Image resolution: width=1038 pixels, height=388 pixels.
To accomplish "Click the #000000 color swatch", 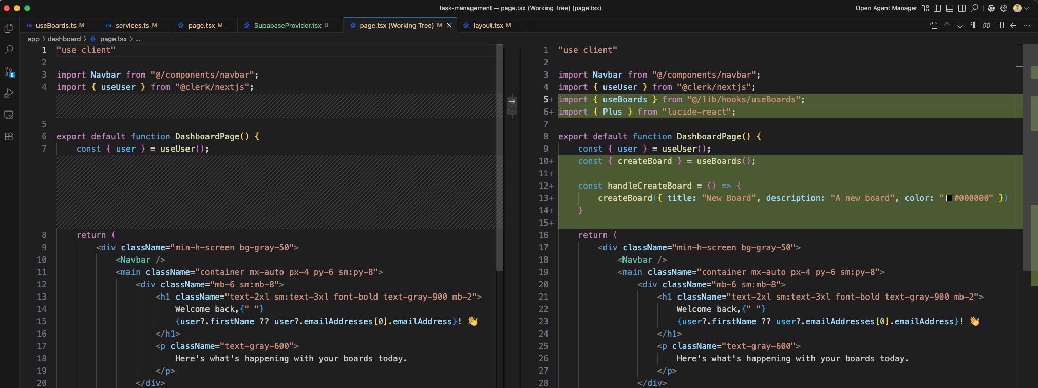I will point(949,198).
